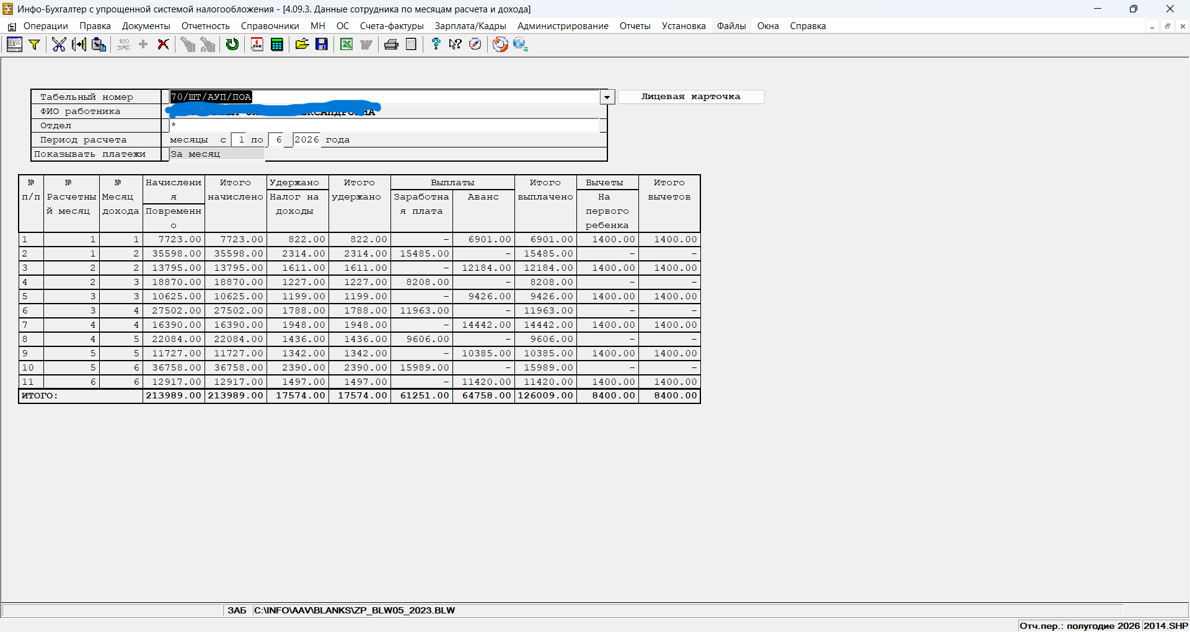Click the Аванс cell 6901.00

click(483, 239)
